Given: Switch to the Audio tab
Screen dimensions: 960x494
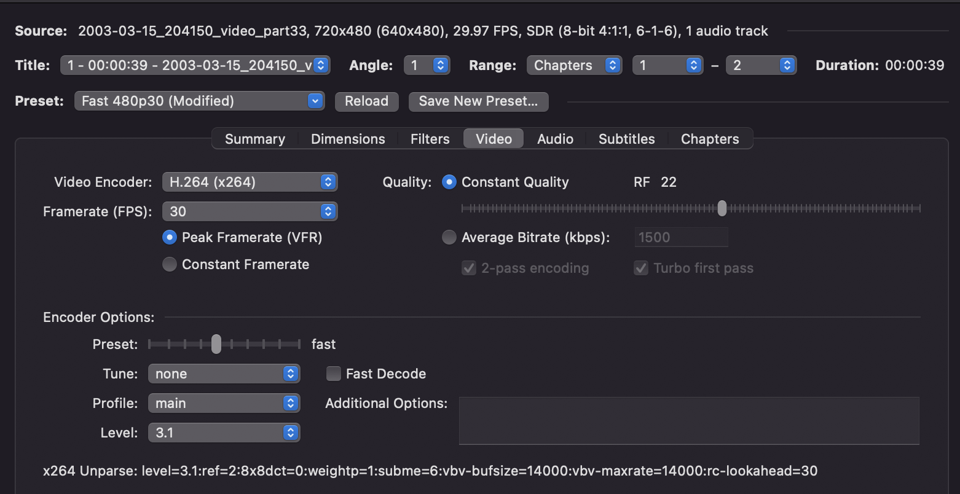Looking at the screenshot, I should pos(555,139).
